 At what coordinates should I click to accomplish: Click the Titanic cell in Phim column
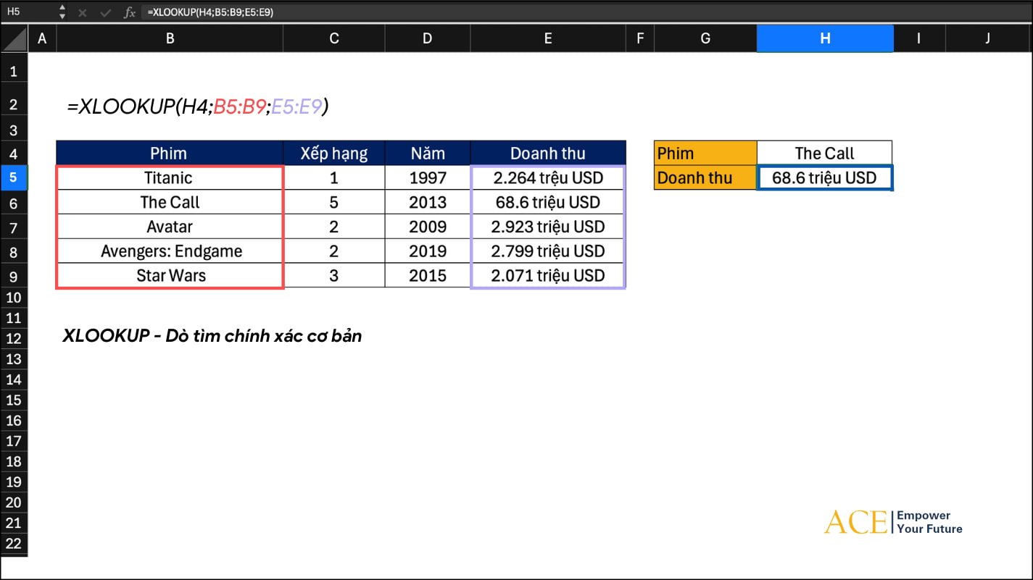point(169,178)
